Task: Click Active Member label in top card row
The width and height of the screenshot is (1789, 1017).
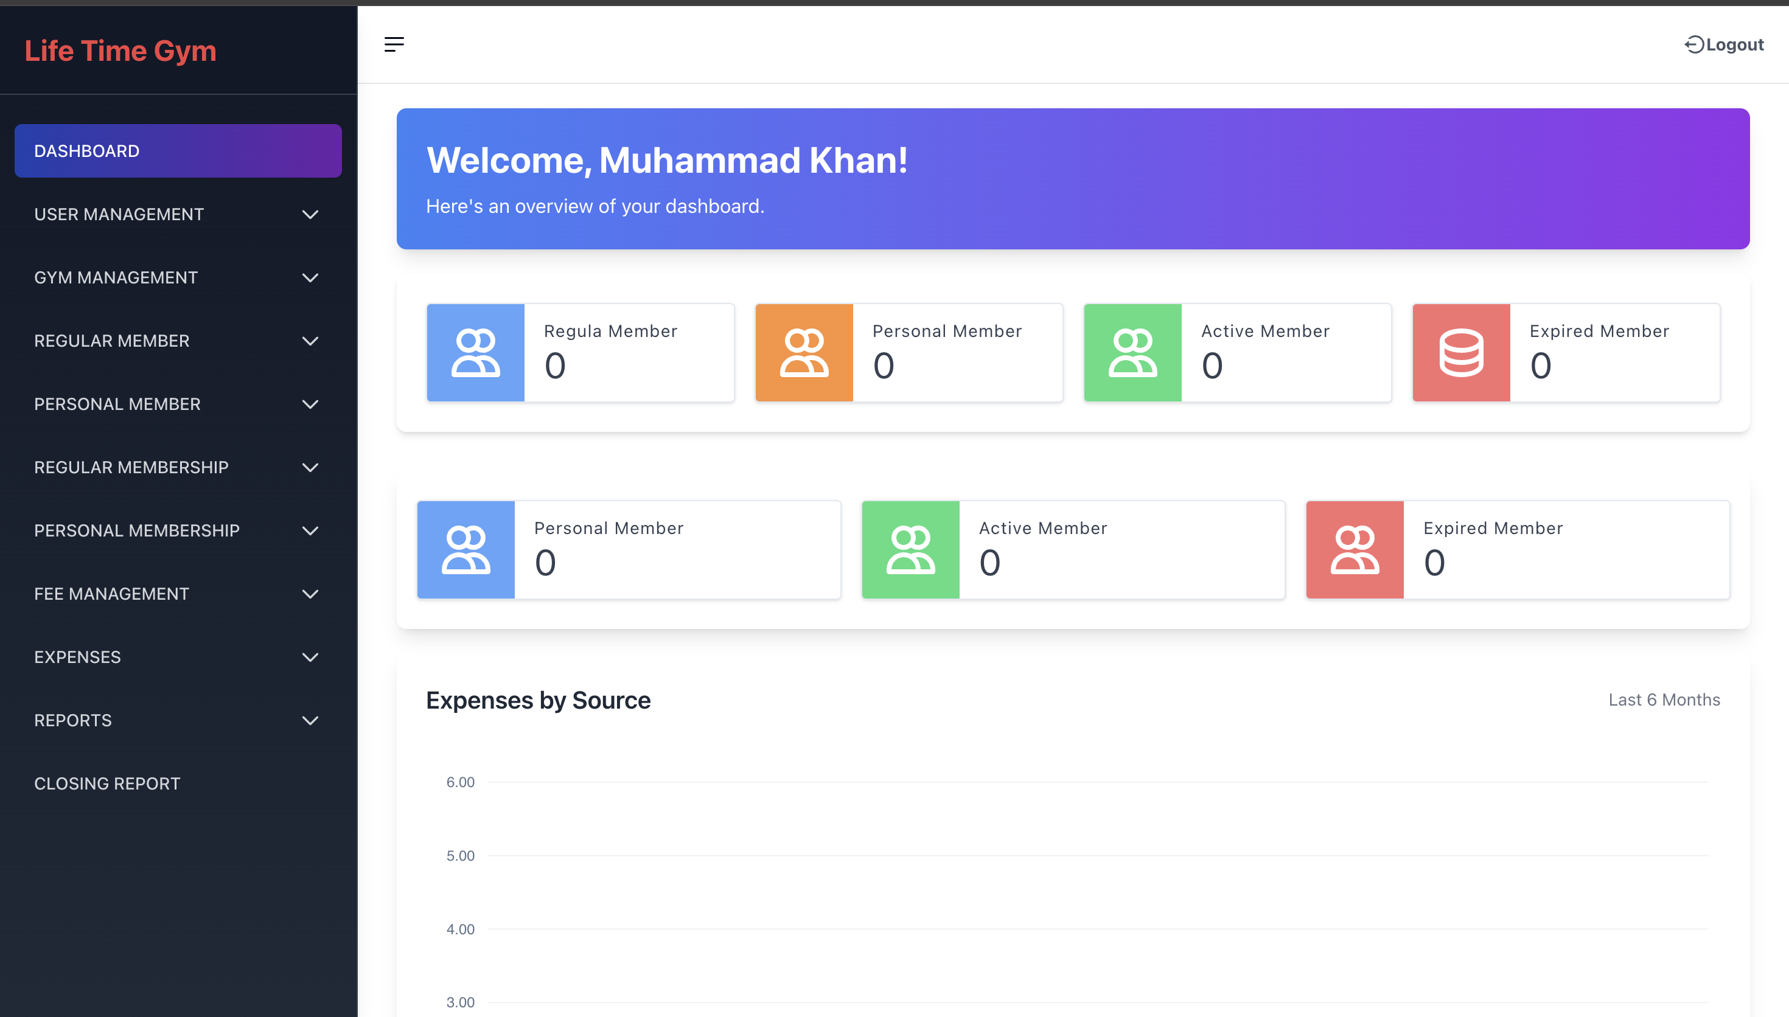Action: point(1265,331)
